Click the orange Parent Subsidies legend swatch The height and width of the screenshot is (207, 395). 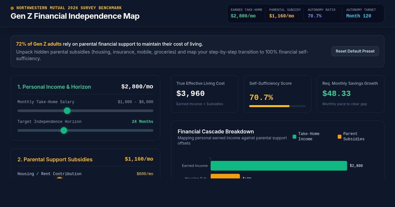339,137
